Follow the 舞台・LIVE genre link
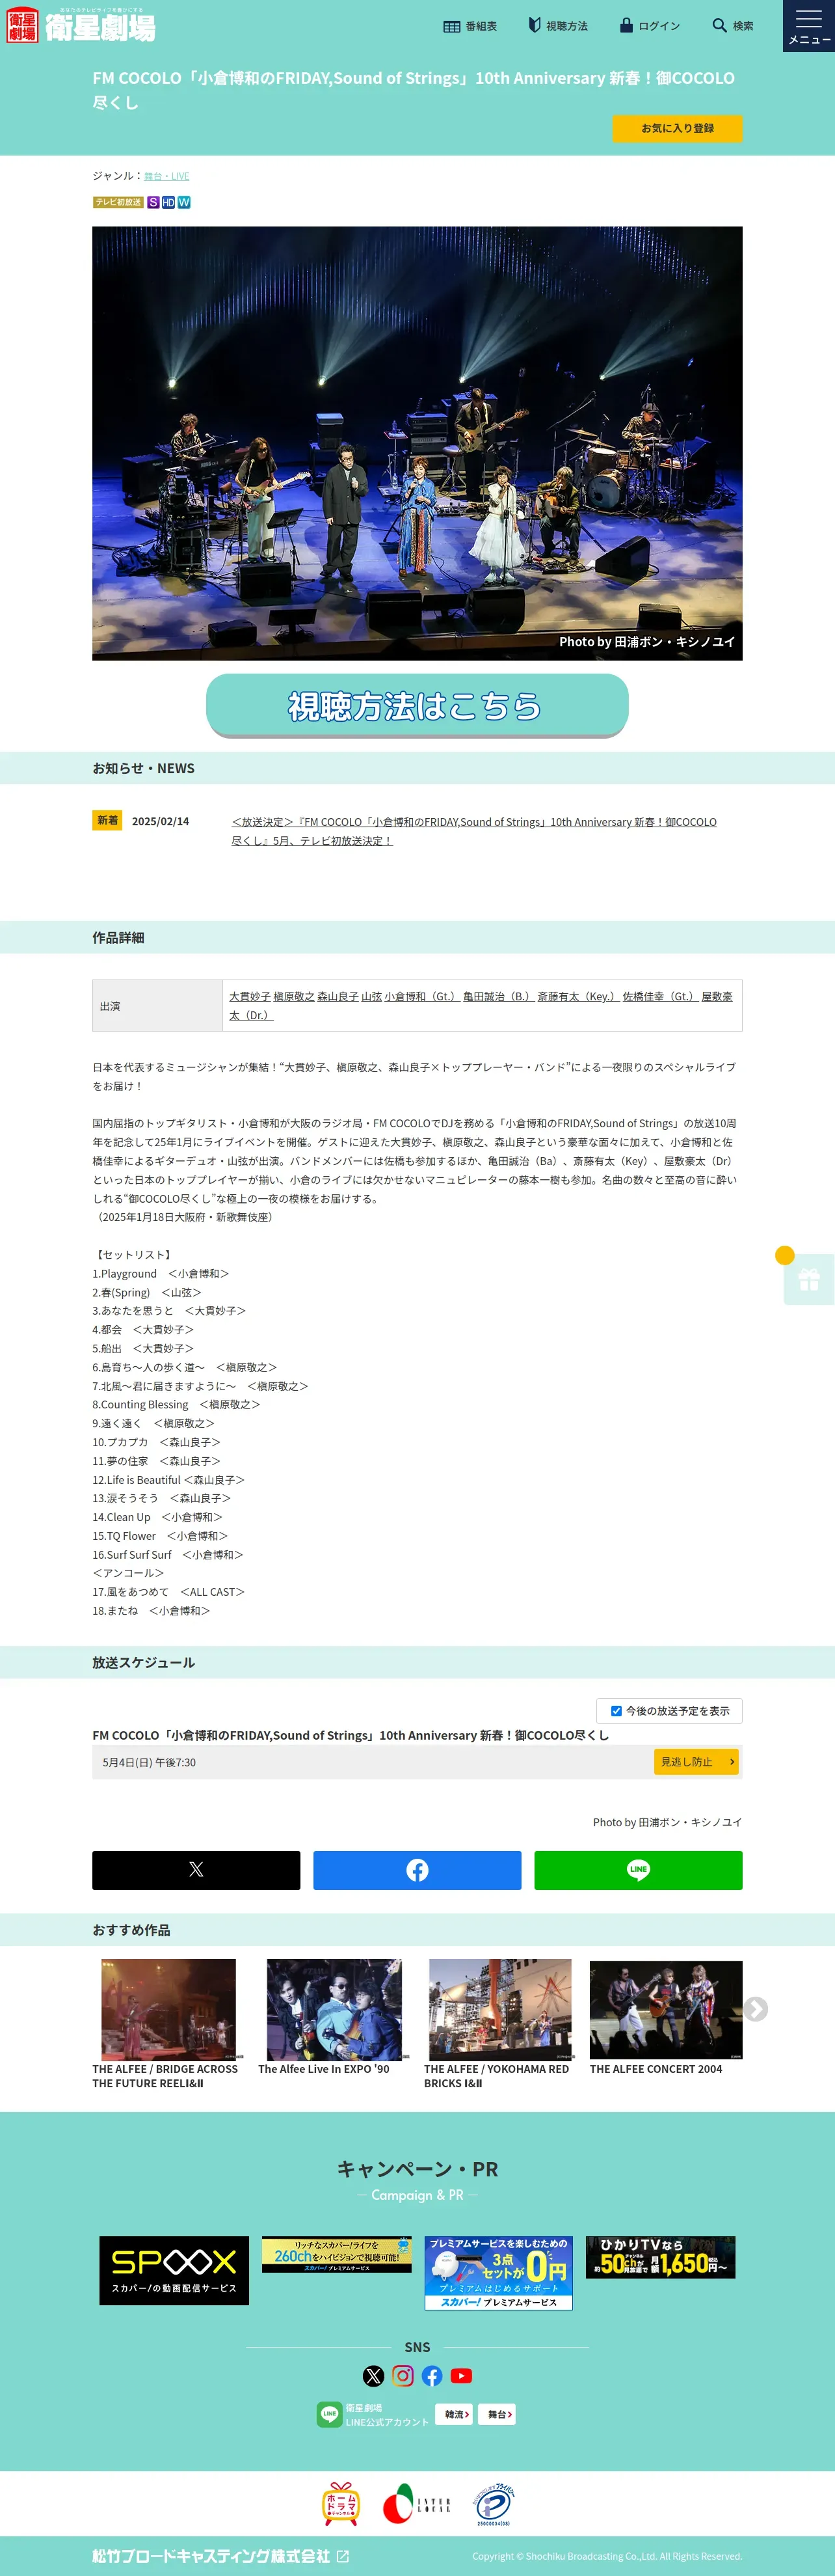Screen dimensions: 835x2576 tap(166, 176)
